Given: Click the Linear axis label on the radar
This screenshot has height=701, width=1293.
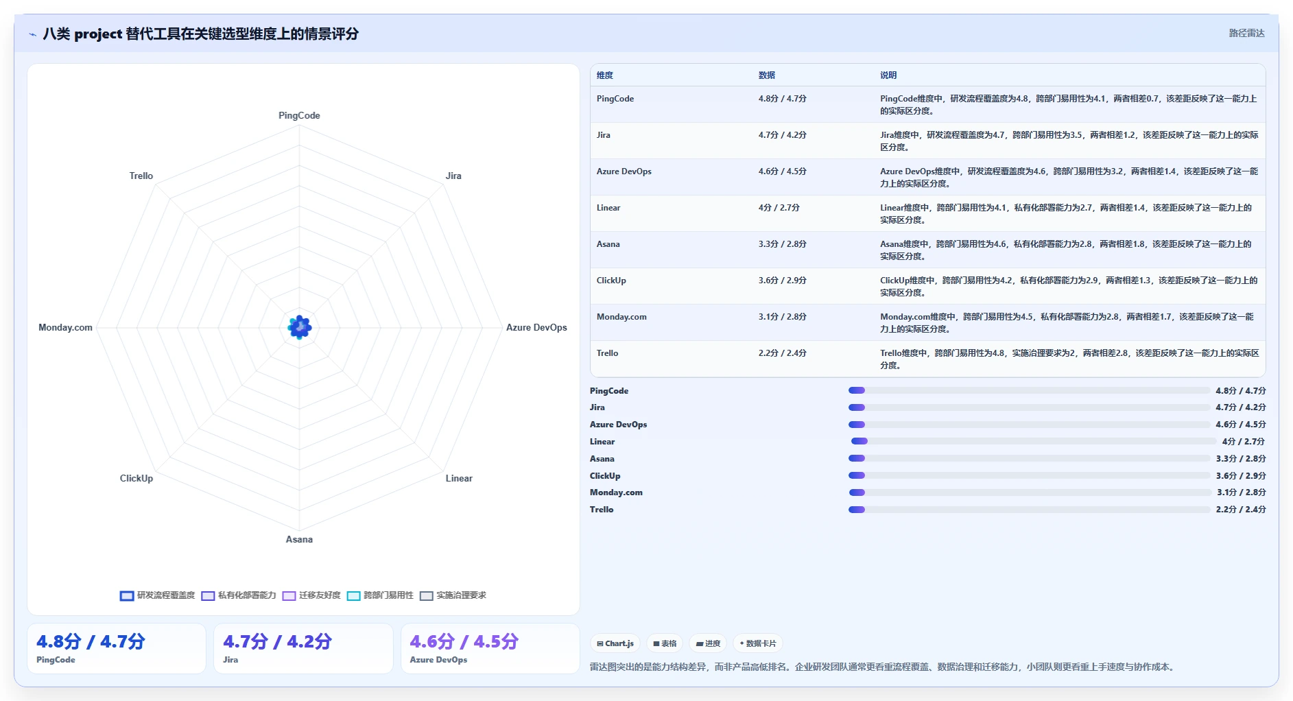Looking at the screenshot, I should (459, 478).
